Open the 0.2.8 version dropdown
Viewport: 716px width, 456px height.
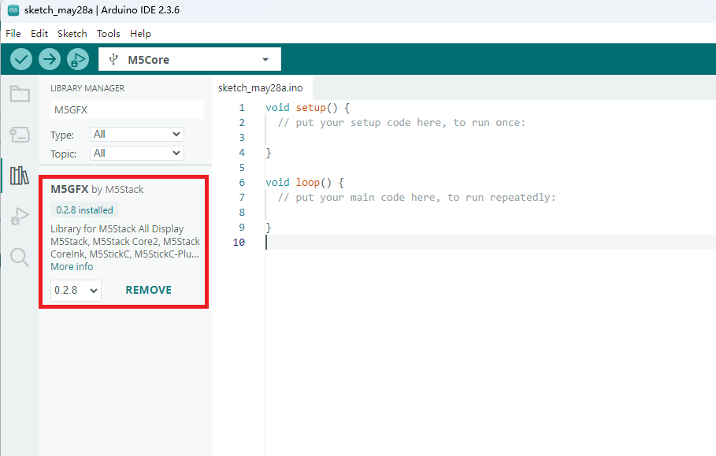coord(76,291)
